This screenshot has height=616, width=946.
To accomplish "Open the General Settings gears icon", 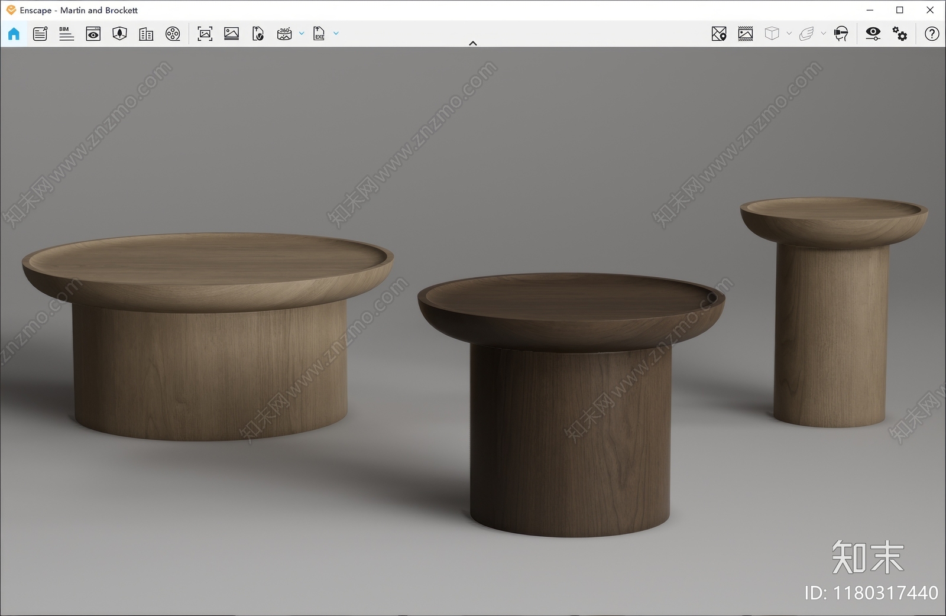I will 900,34.
